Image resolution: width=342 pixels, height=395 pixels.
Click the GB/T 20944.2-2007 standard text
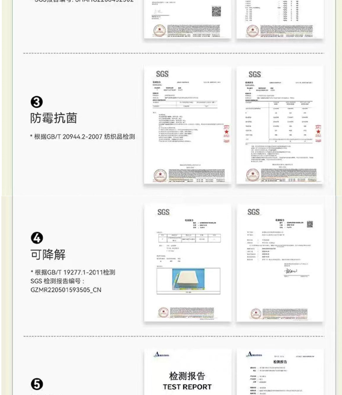[83, 136]
